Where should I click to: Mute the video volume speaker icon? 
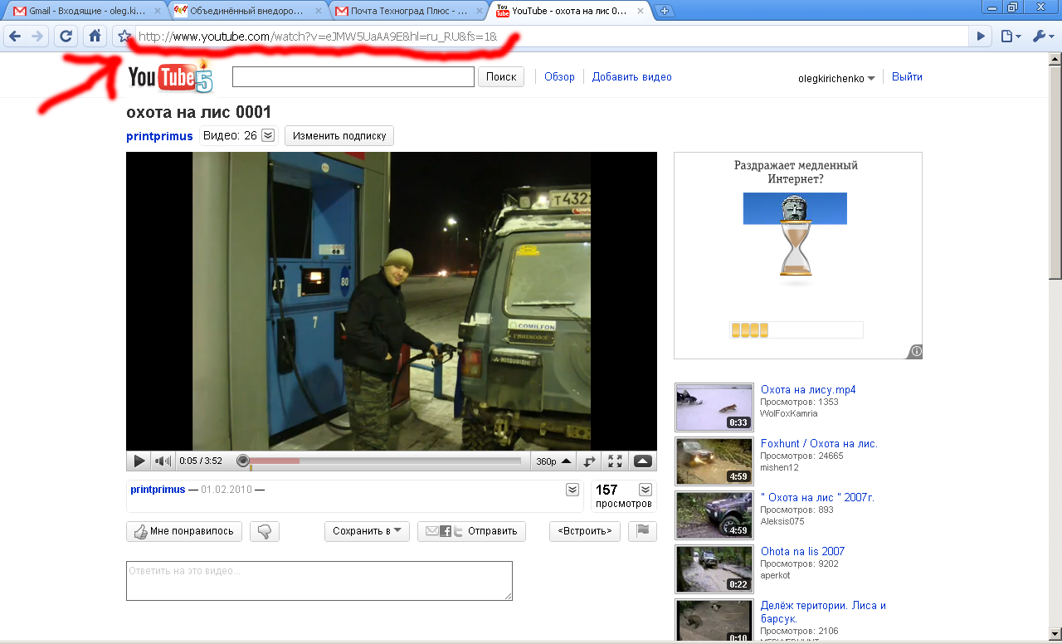[163, 461]
